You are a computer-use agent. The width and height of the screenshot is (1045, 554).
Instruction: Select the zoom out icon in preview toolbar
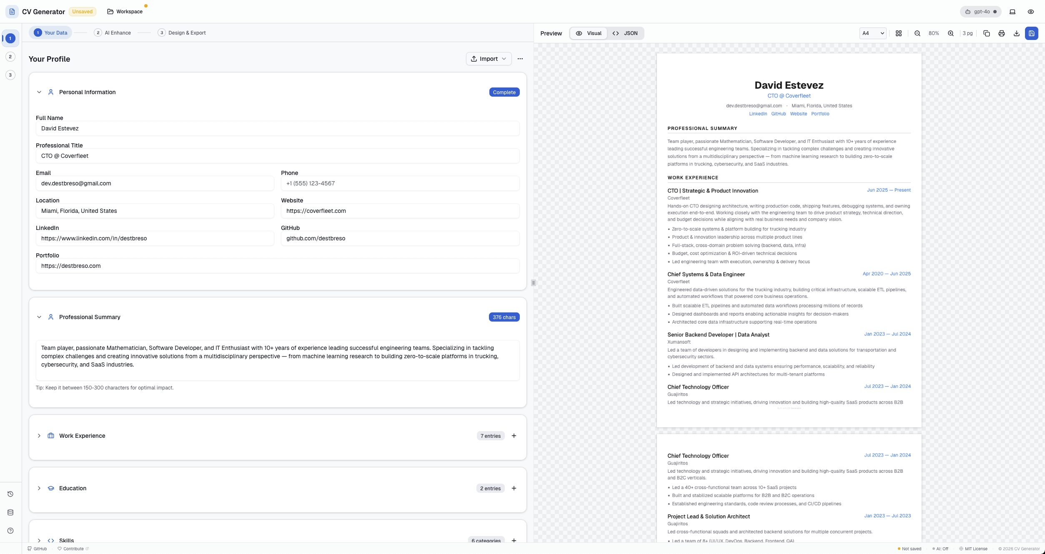click(x=917, y=33)
